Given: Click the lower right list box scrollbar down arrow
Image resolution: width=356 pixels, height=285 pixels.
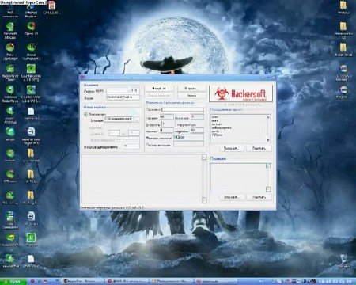Looking at the screenshot, I should (268, 189).
